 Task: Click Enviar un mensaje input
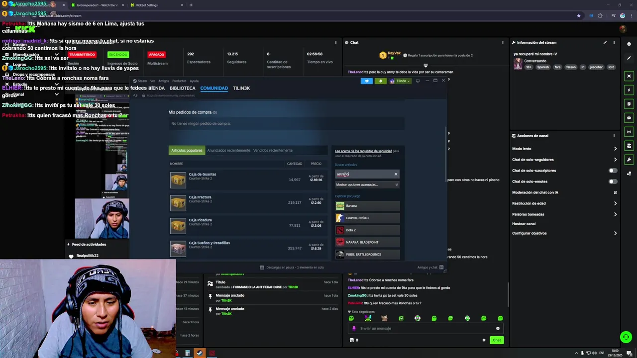coord(426,328)
